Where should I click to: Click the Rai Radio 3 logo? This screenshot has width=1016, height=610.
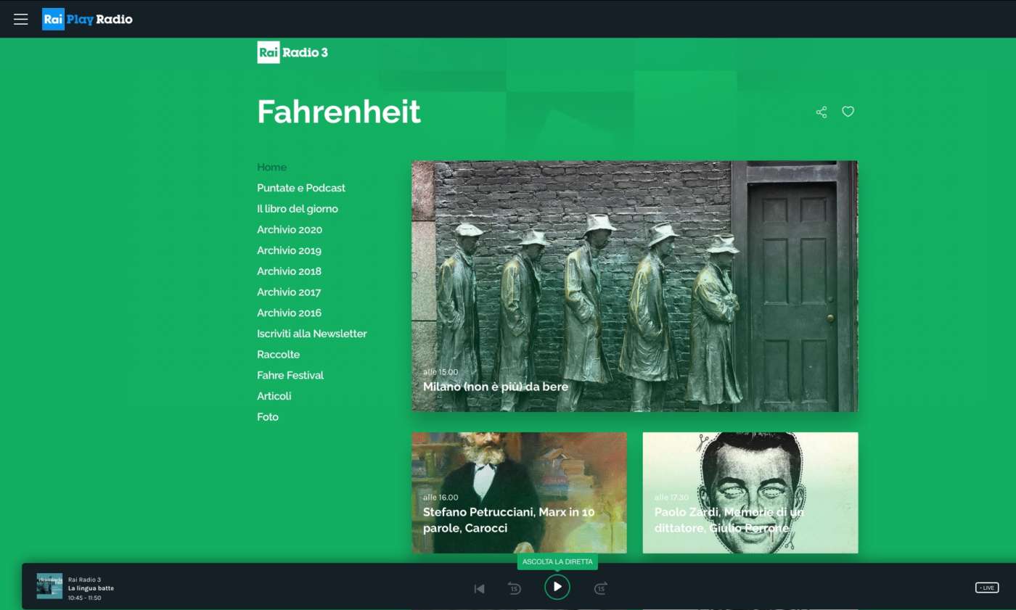pyautogui.click(x=292, y=52)
